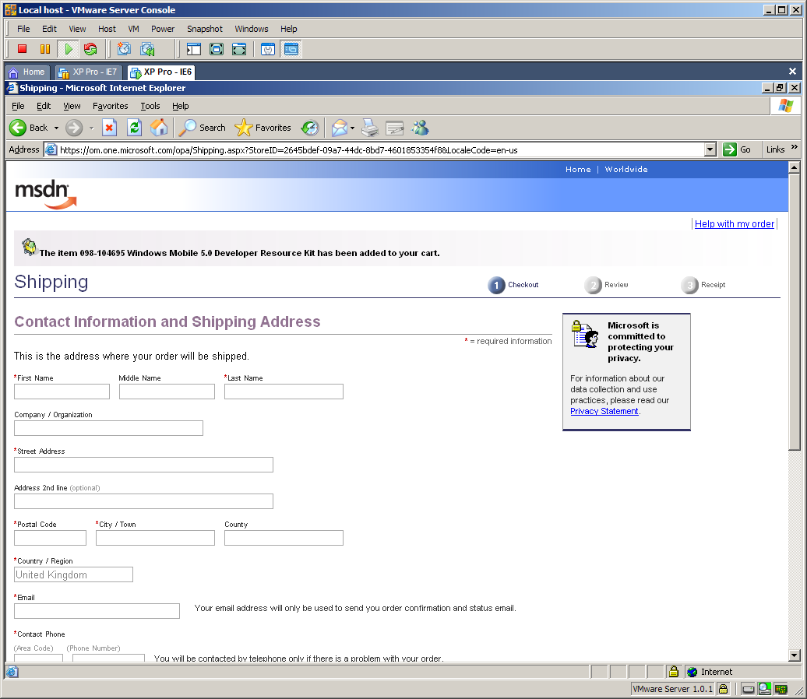
Task: Click the Internet Explorer Forward arrow
Action: click(74, 128)
